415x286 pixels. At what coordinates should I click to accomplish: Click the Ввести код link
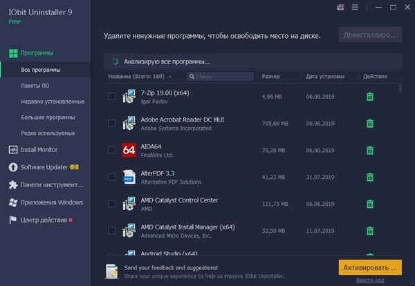pos(370,280)
